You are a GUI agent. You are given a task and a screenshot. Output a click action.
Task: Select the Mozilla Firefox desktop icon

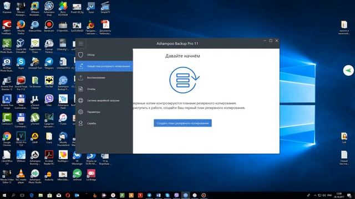[x=21, y=28]
